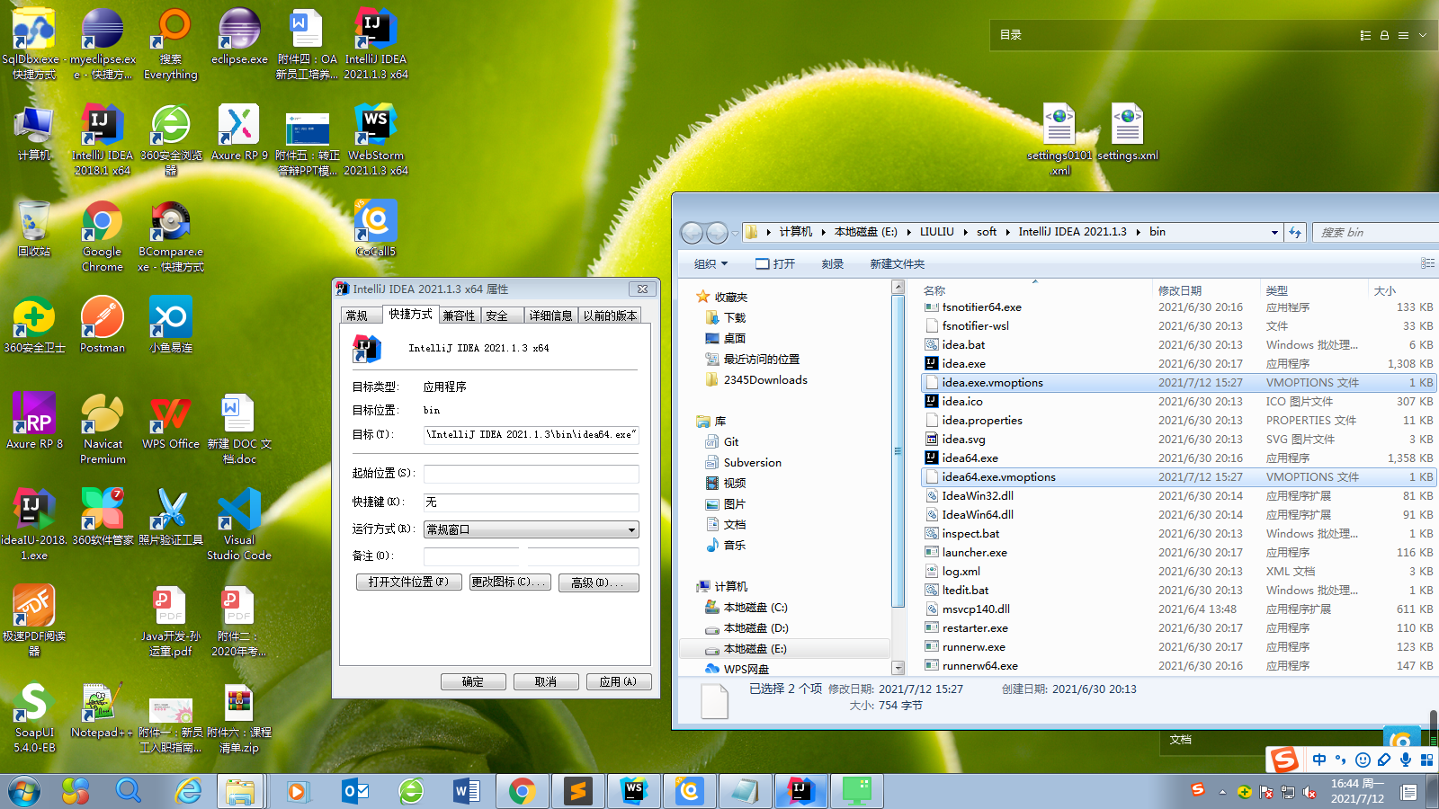Open Axure RP 9 desktop icon
Image resolution: width=1439 pixels, height=809 pixels.
point(239,132)
